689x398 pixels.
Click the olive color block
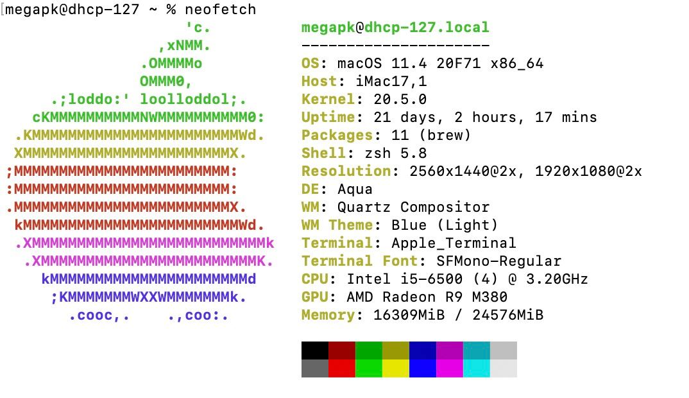coord(395,350)
